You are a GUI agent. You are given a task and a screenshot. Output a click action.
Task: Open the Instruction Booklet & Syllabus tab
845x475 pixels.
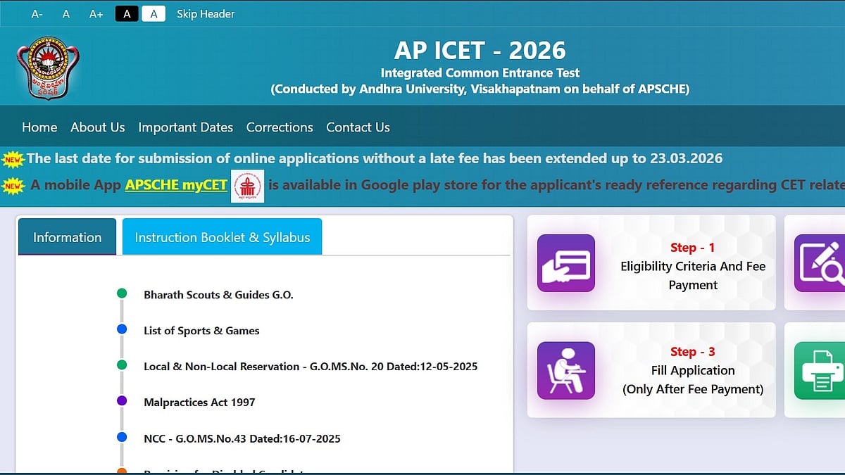[222, 237]
